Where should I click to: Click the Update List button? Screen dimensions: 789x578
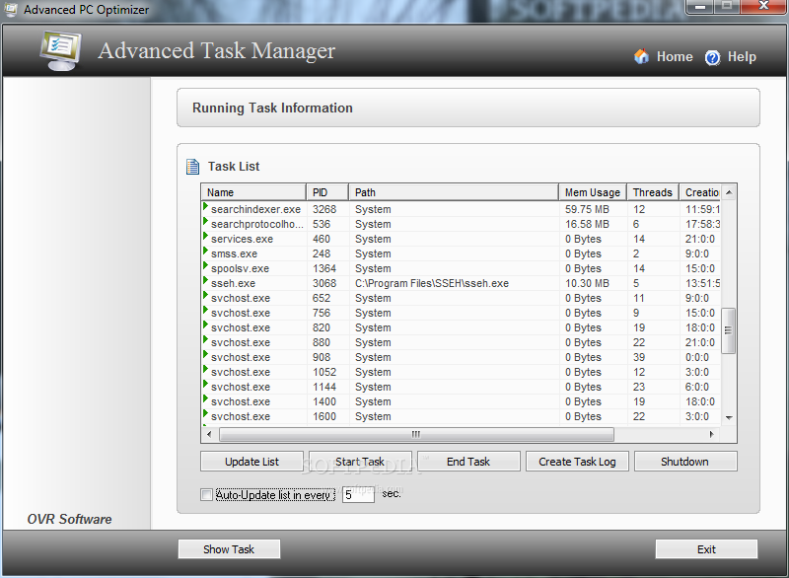coord(251,462)
